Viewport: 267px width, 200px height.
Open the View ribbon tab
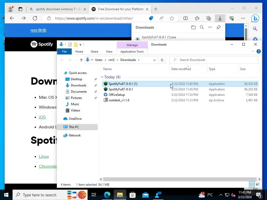pyautogui.click(x=109, y=52)
